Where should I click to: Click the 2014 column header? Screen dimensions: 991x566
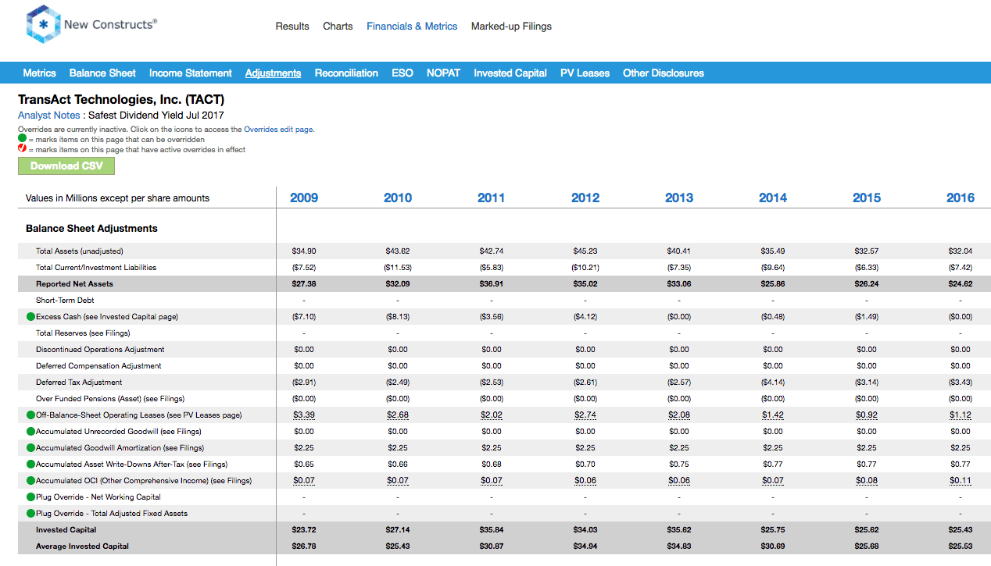tap(773, 198)
